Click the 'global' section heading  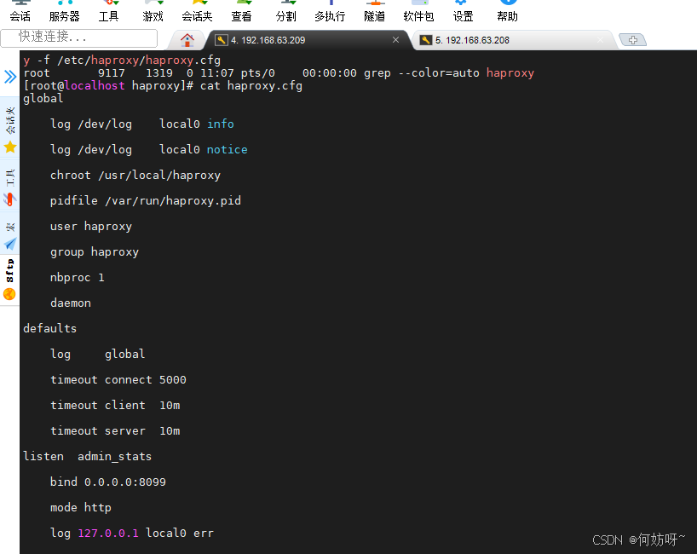click(43, 98)
